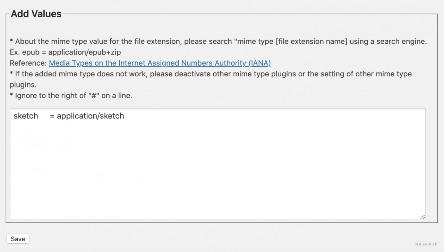Click the equals sign in the sketch entry
This screenshot has height=252, width=444.
point(52,116)
